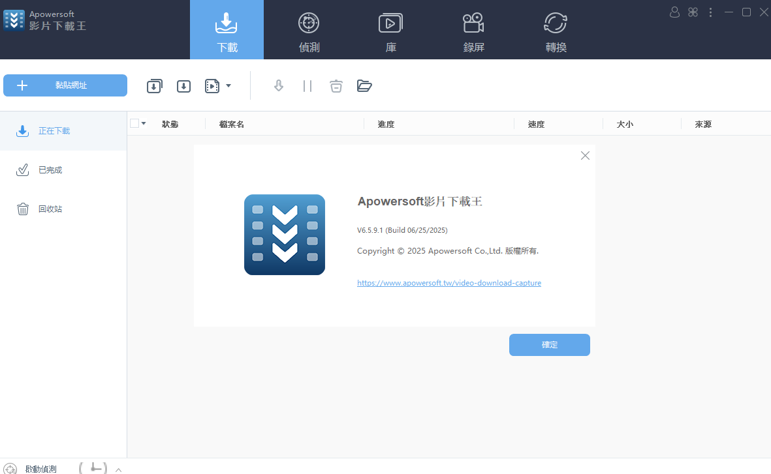
Task: Click the 檔案名 column header
Action: pos(232,125)
